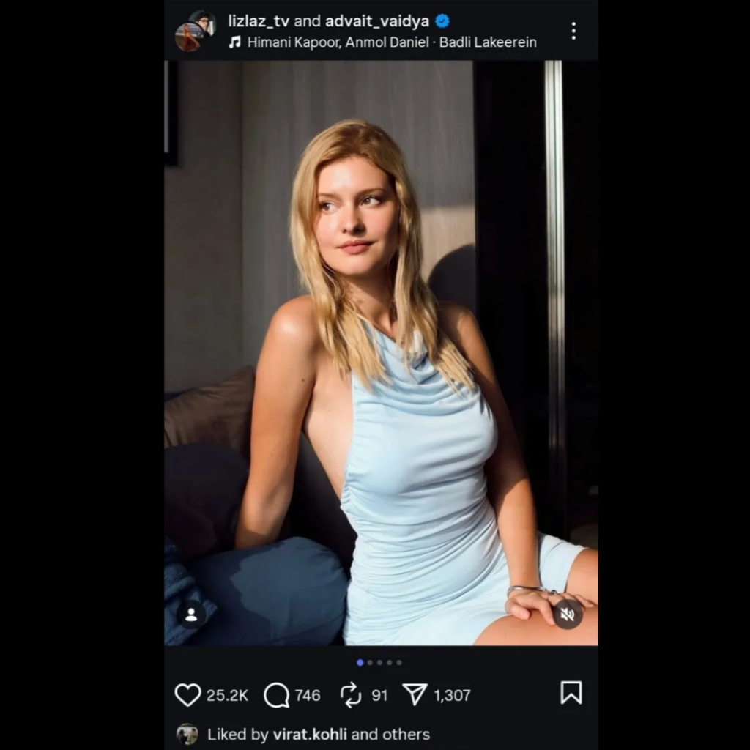This screenshot has height=750, width=750.
Task: Tap the blue verified badge
Action: pos(442,21)
